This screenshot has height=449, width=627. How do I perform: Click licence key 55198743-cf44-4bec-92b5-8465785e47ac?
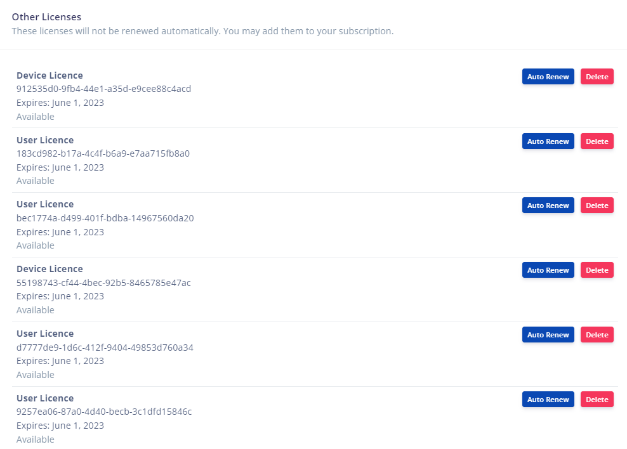click(103, 283)
